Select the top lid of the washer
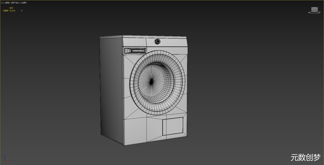The image size is (324, 165). pyautogui.click(x=144, y=37)
